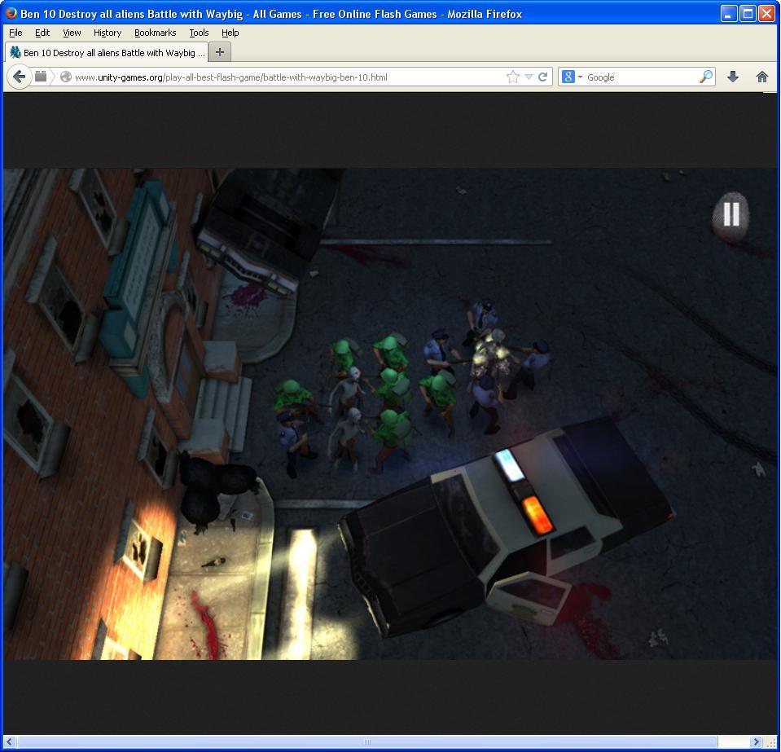
Task: Open the Google search engine dropdown
Action: coord(573,77)
